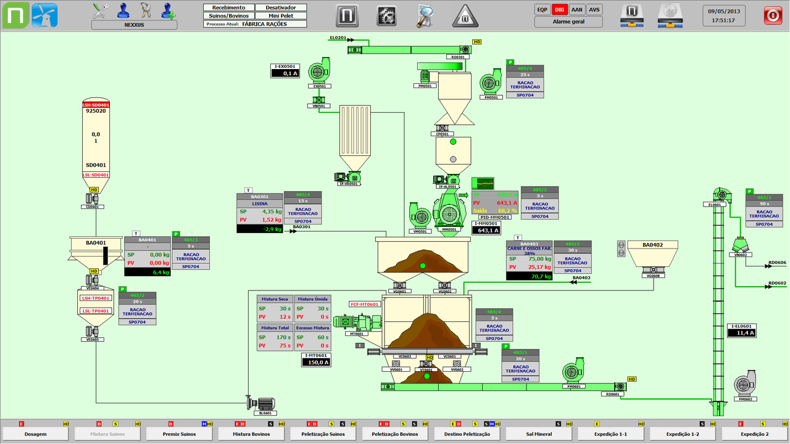Click the red power button icon

click(x=773, y=15)
